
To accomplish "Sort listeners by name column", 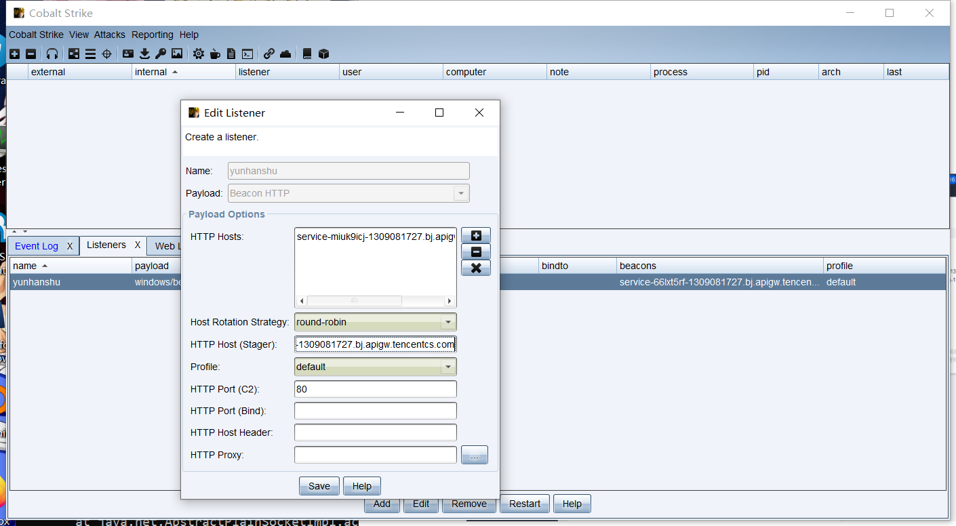I will pyautogui.click(x=71, y=266).
